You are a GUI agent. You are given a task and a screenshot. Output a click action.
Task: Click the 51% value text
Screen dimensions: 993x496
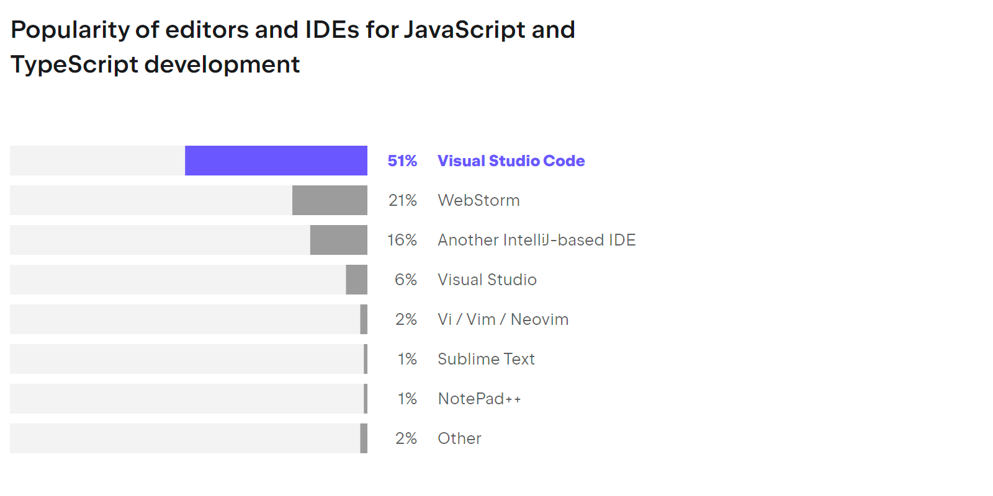402,161
